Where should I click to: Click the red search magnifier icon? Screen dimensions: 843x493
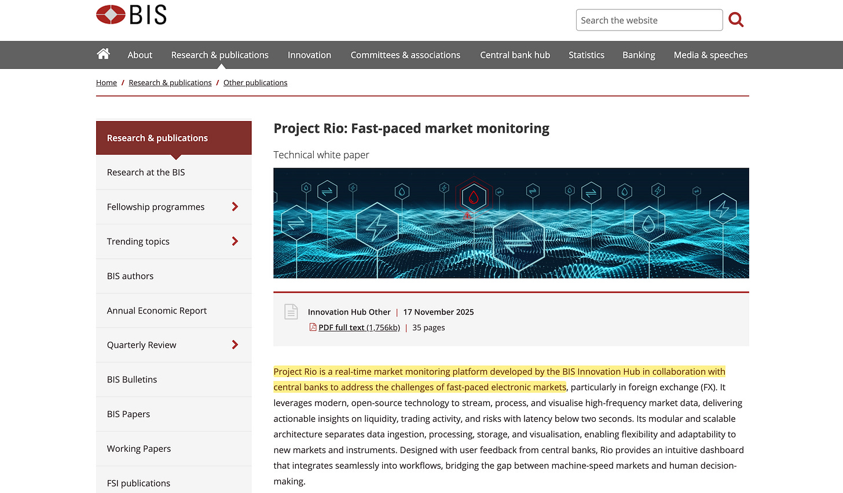[736, 20]
